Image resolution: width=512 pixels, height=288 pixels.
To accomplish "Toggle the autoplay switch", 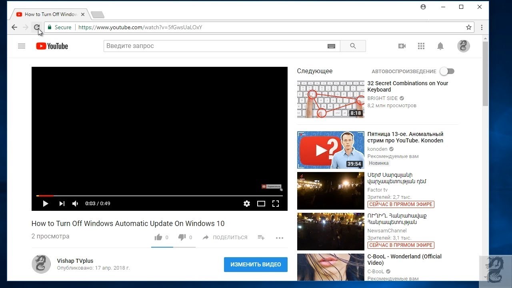I will 447,71.
